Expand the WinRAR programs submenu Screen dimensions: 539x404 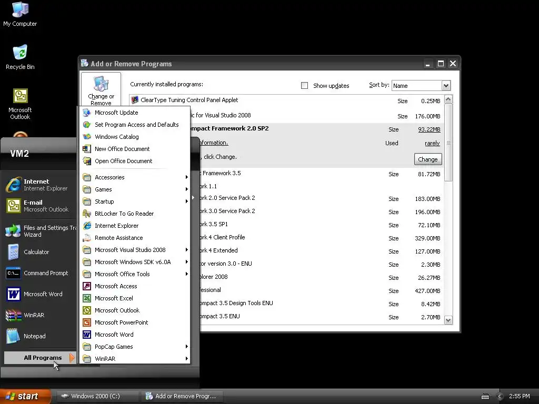pos(134,359)
